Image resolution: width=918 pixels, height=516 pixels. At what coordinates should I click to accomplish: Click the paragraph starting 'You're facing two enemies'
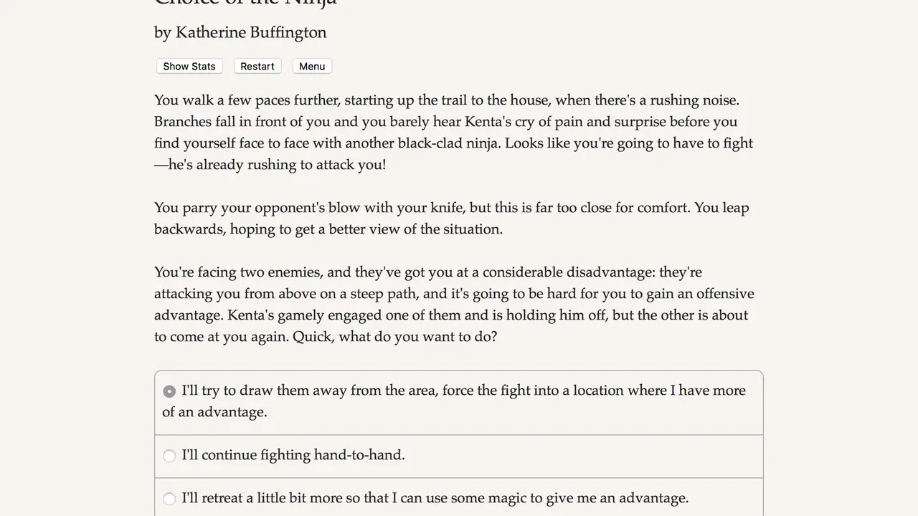point(453,305)
